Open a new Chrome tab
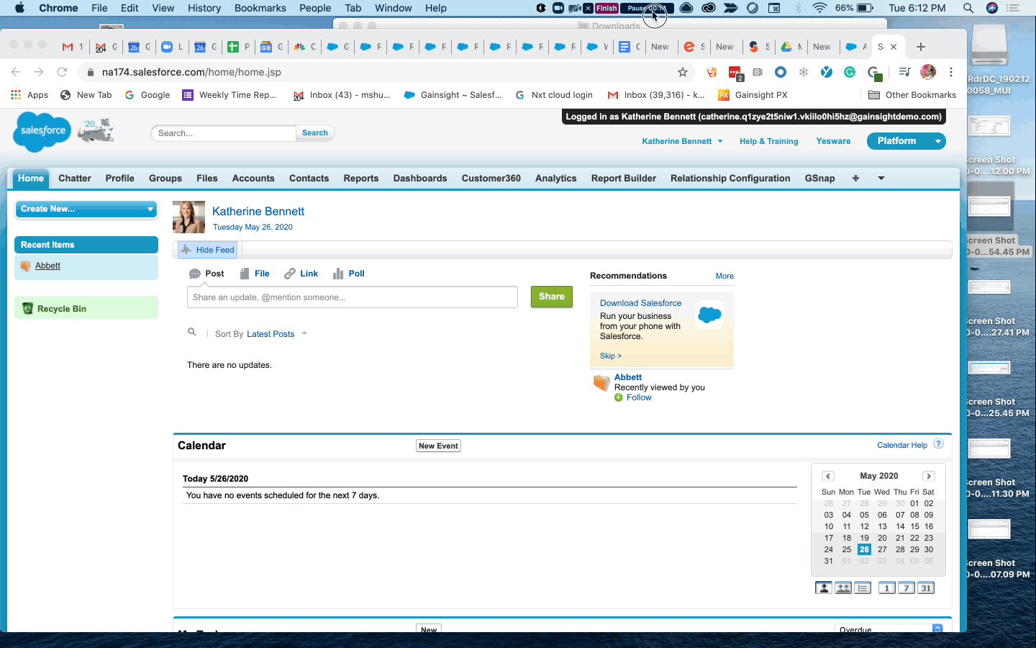The width and height of the screenshot is (1036, 648). coord(921,47)
